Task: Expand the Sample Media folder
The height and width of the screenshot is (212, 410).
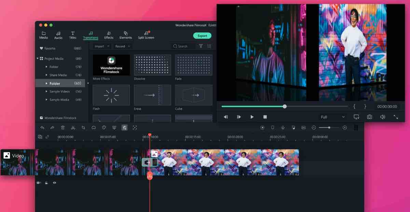Action: point(46,100)
